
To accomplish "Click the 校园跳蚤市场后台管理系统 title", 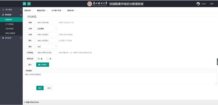I will (x=126, y=4).
